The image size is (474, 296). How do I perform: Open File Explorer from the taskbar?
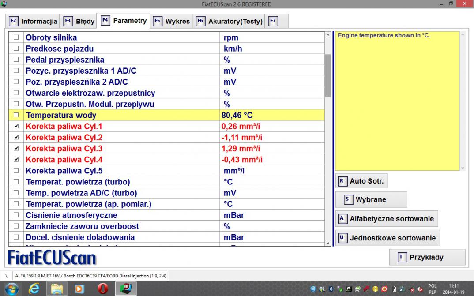pyautogui.click(x=56, y=289)
